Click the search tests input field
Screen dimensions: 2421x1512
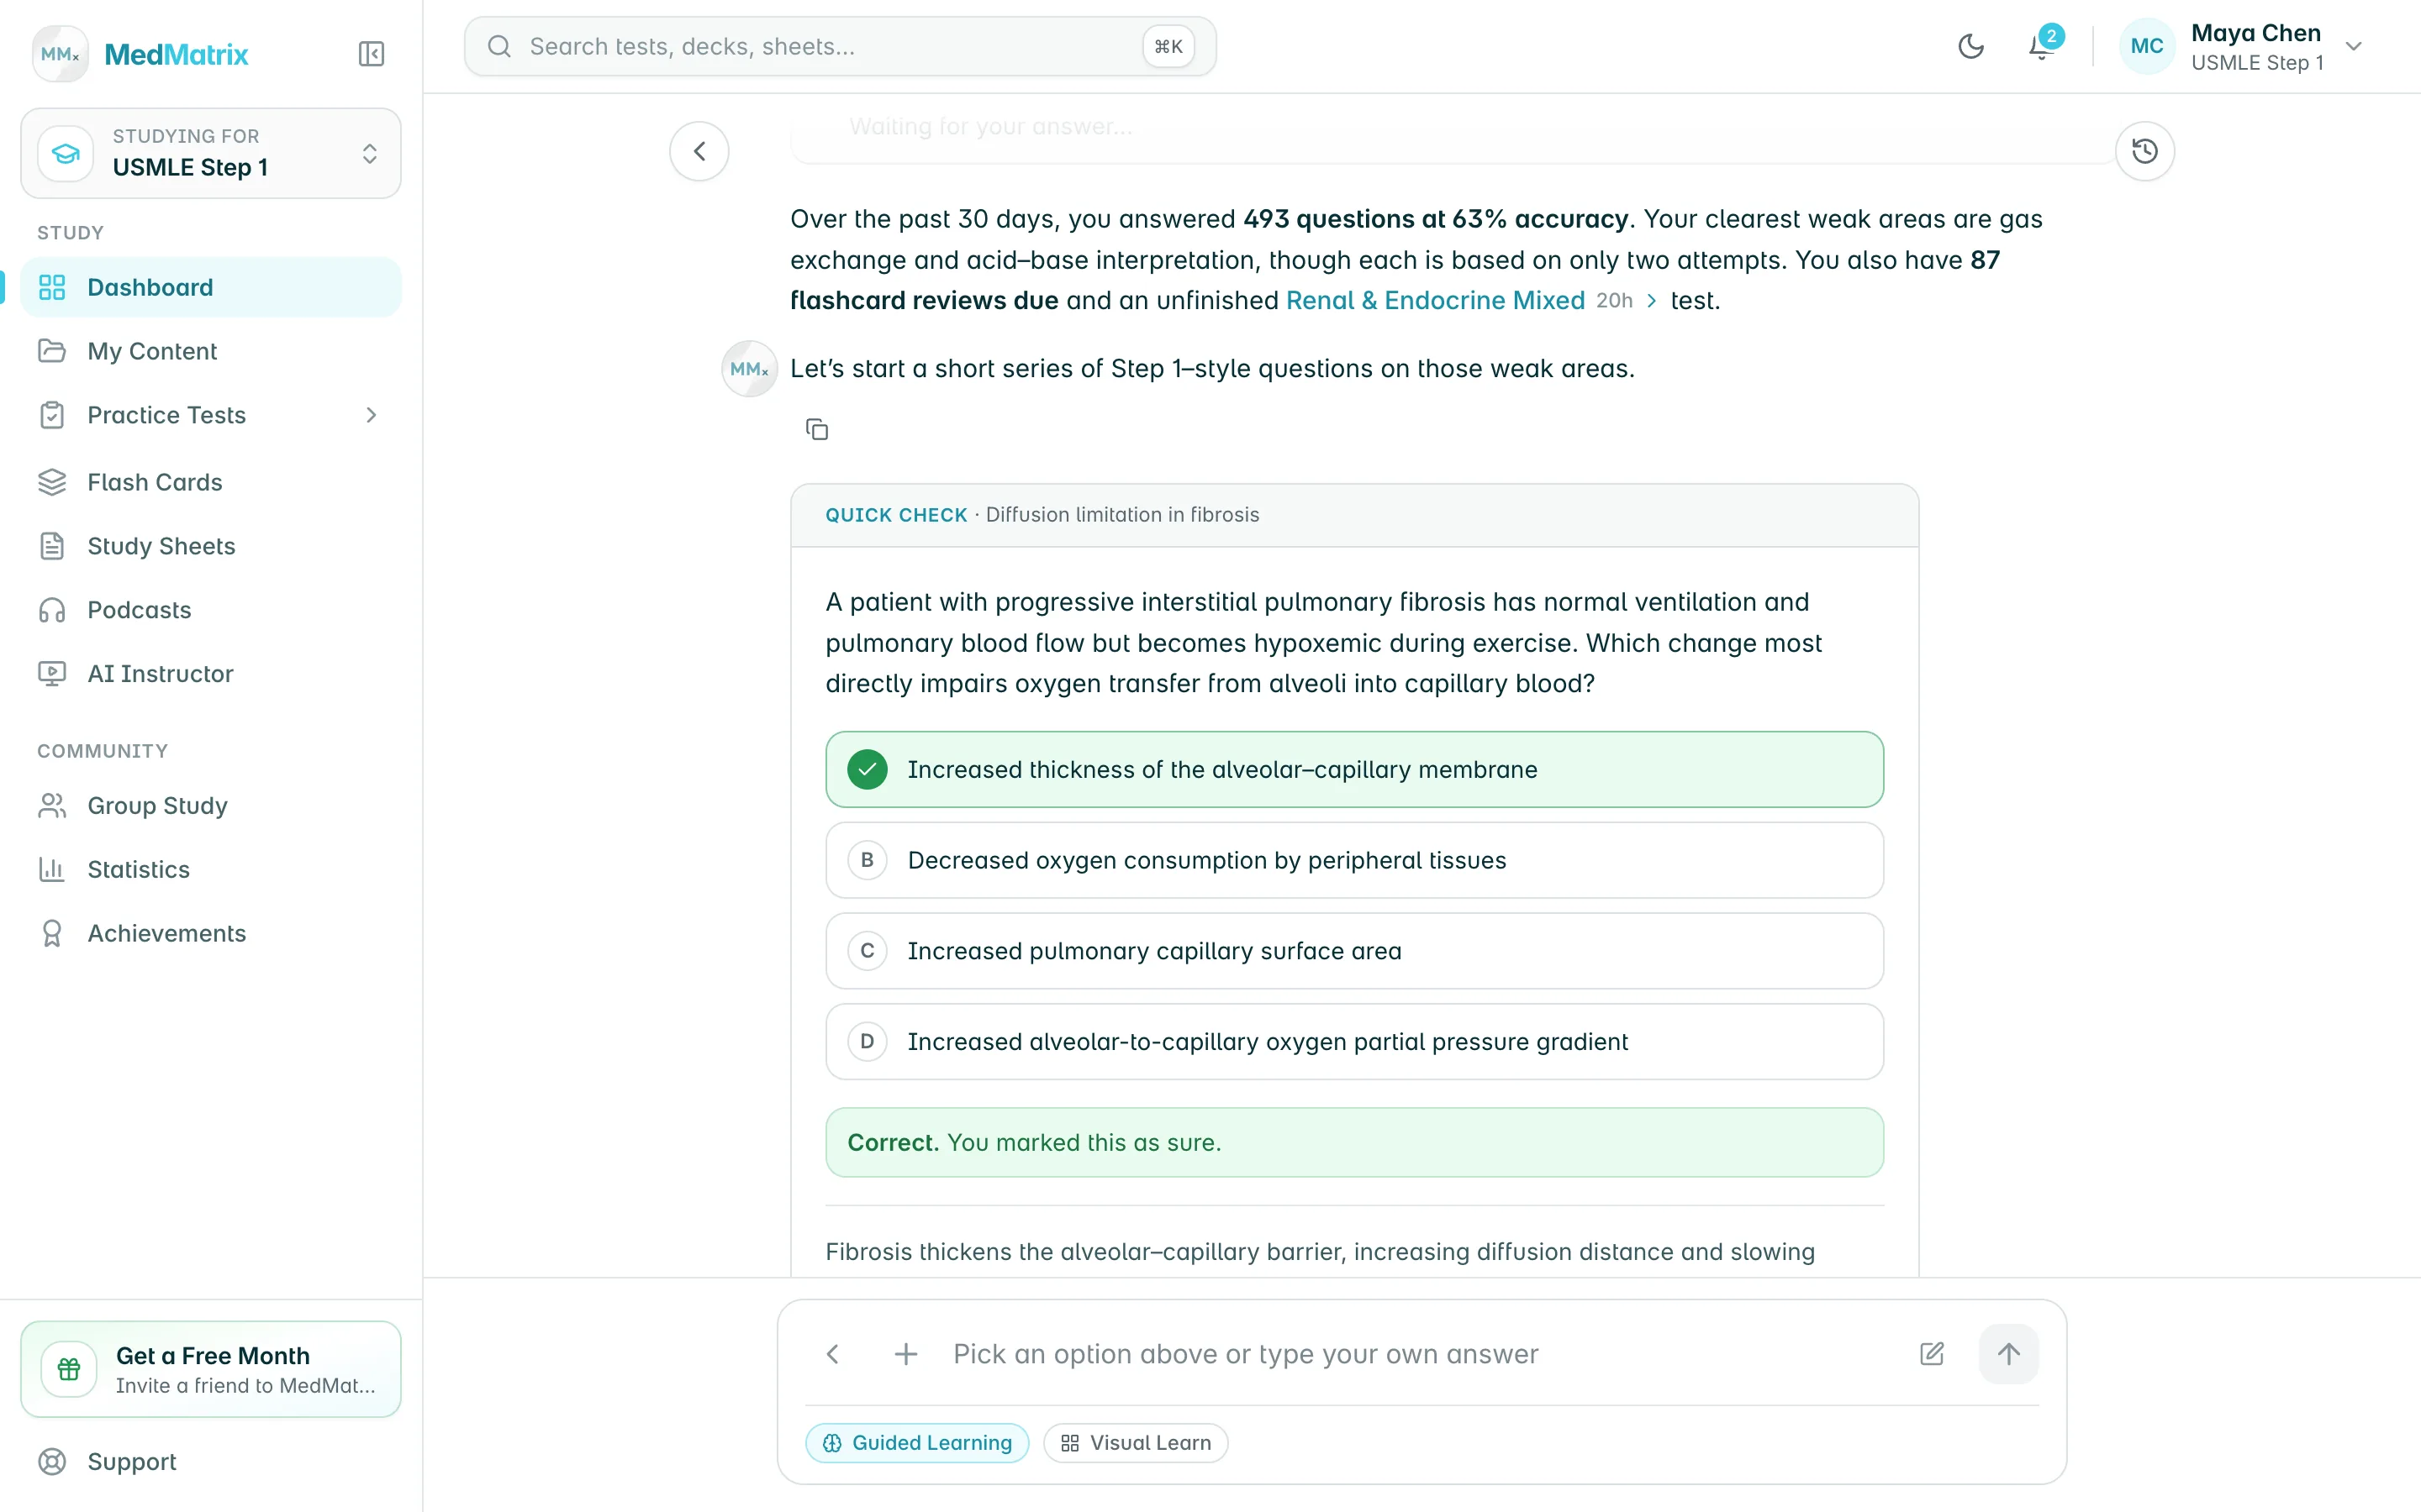pos(841,46)
